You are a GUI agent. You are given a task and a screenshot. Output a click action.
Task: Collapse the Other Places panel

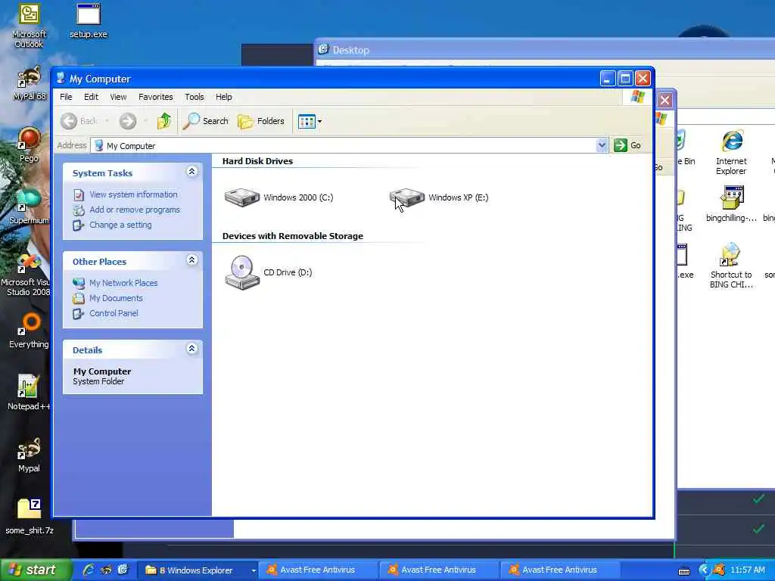pyautogui.click(x=191, y=260)
